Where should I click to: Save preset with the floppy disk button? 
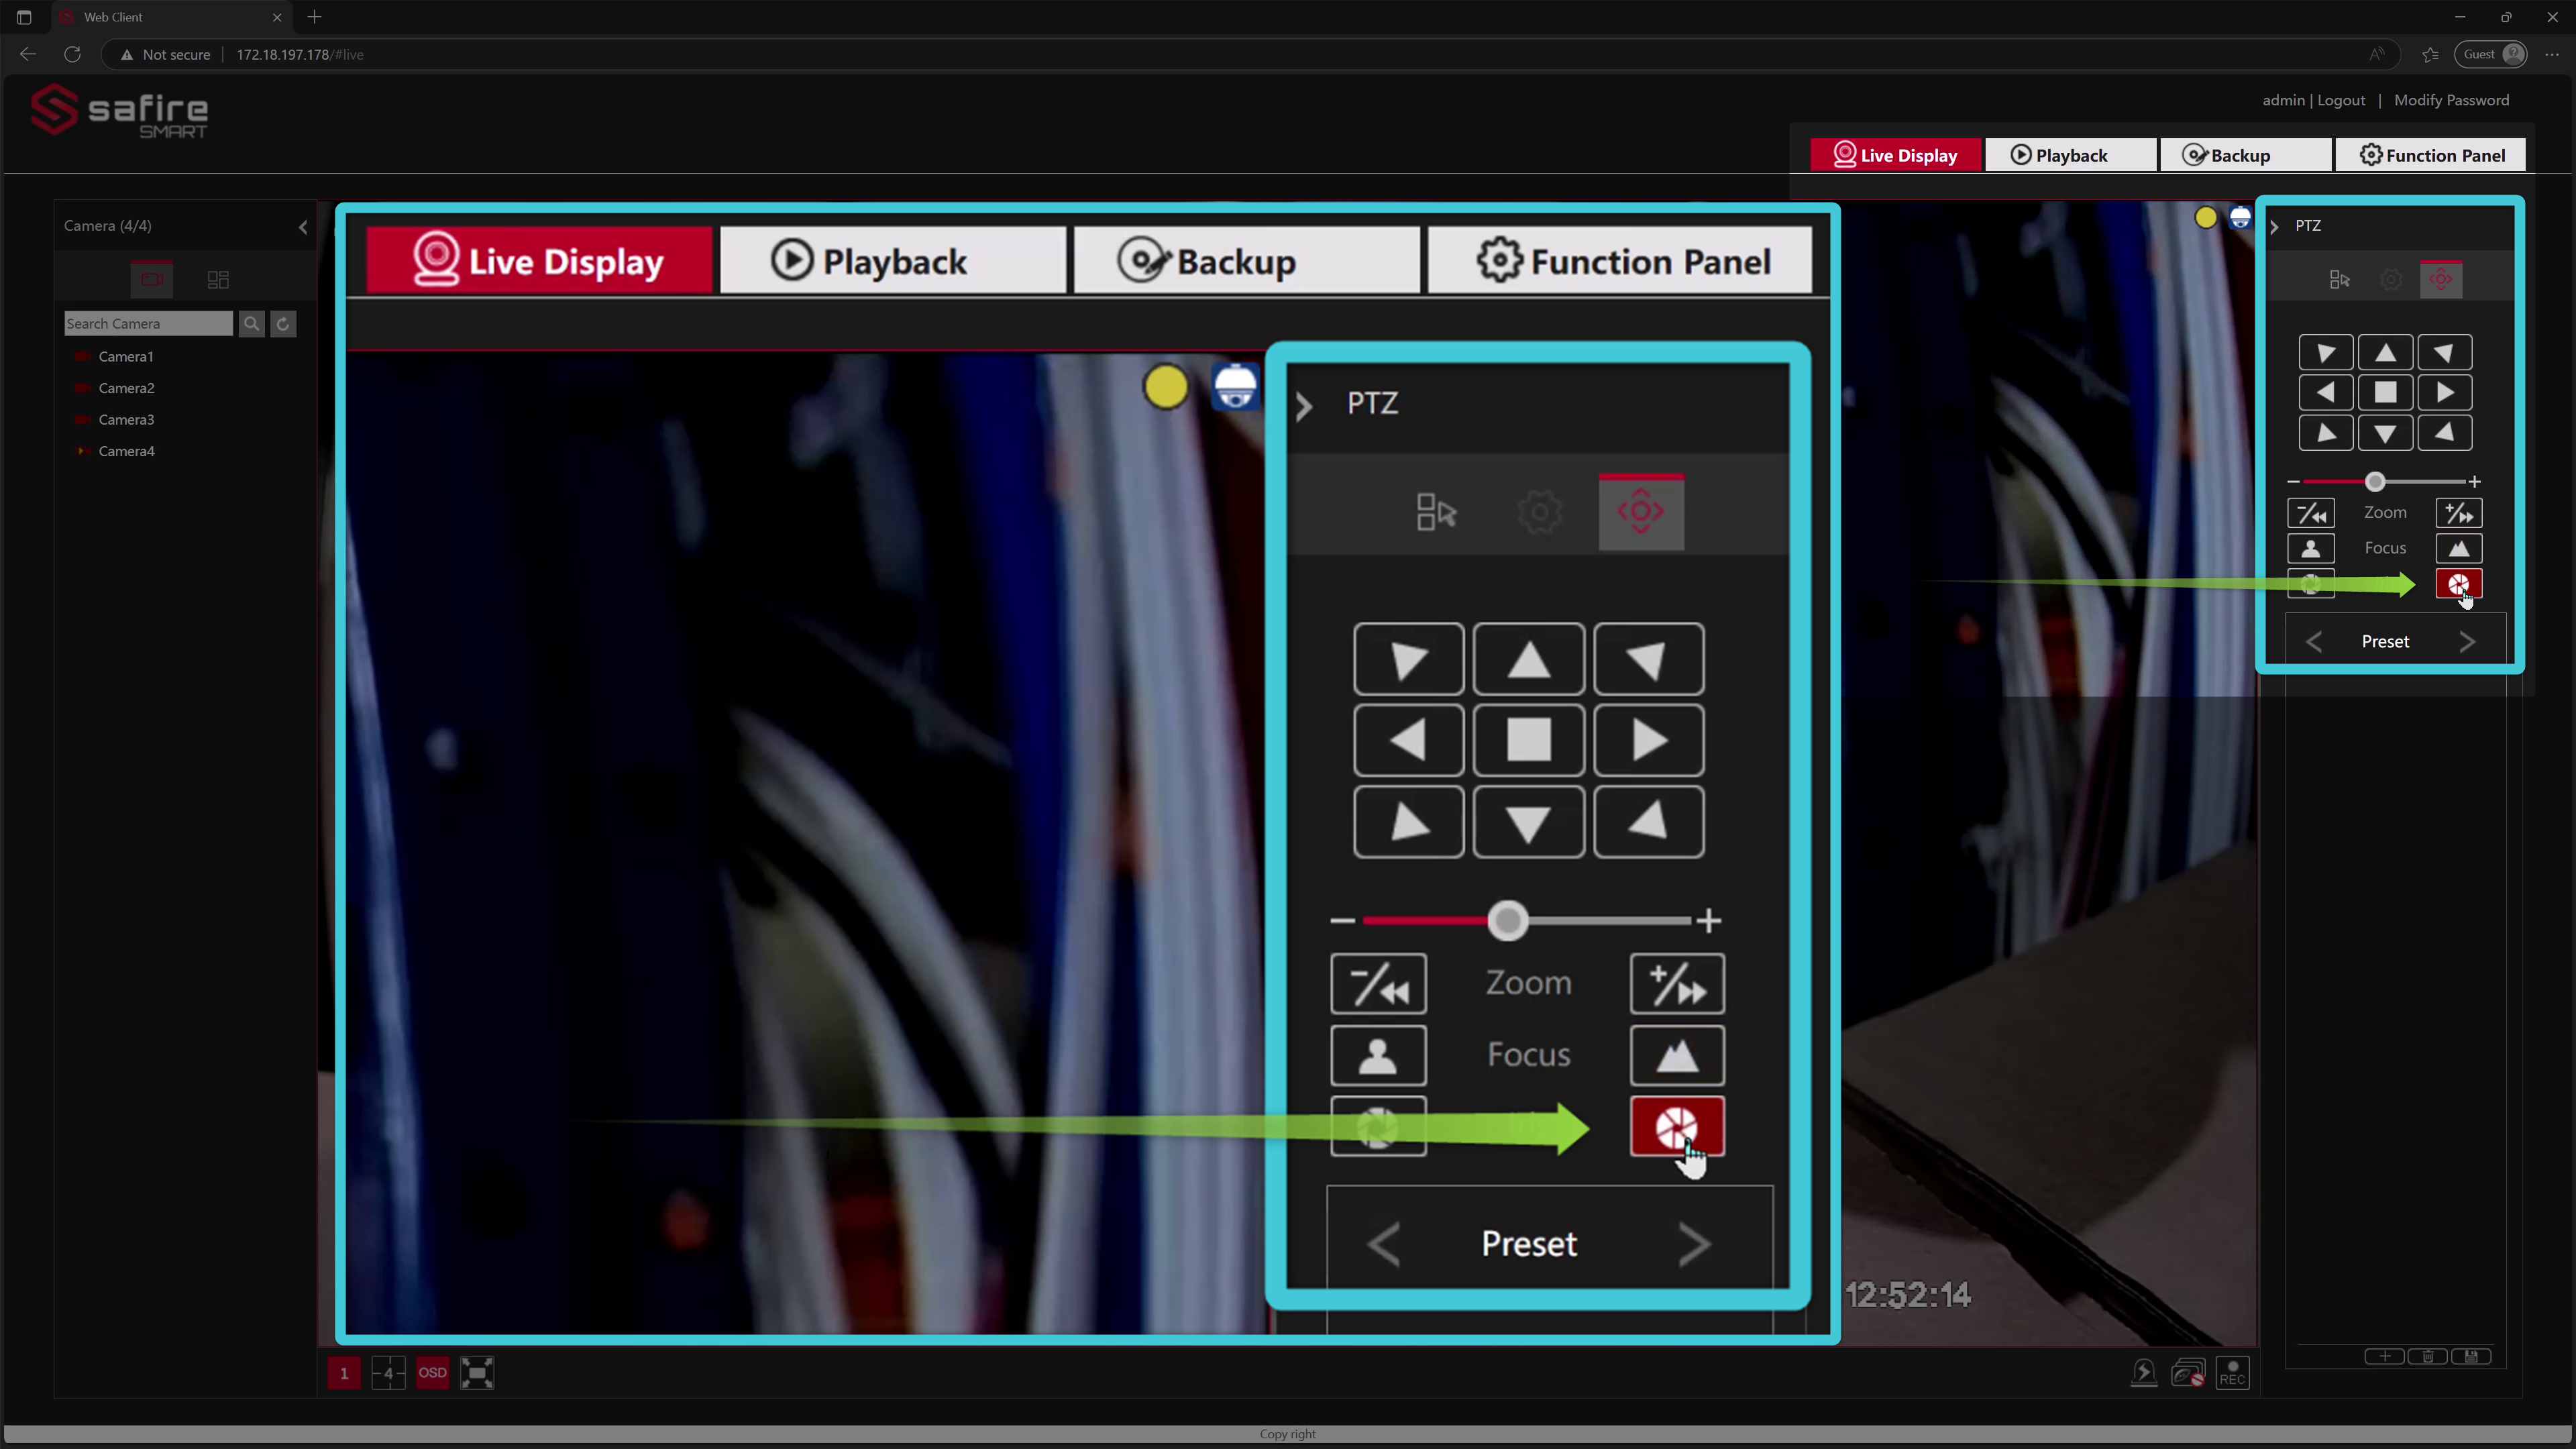(x=2471, y=1356)
